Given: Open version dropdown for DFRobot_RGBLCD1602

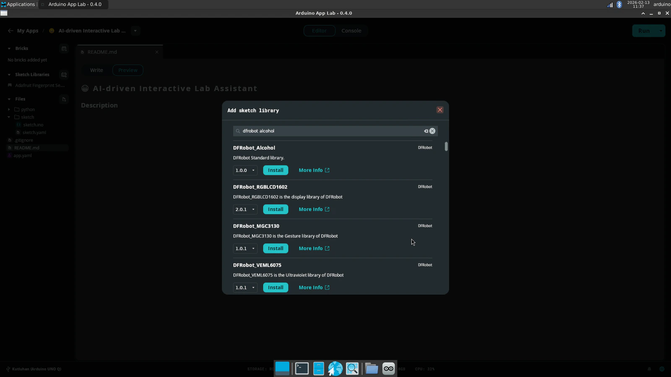Looking at the screenshot, I should coord(245,209).
